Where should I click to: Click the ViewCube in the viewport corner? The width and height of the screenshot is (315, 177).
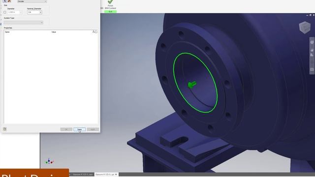click(305, 28)
